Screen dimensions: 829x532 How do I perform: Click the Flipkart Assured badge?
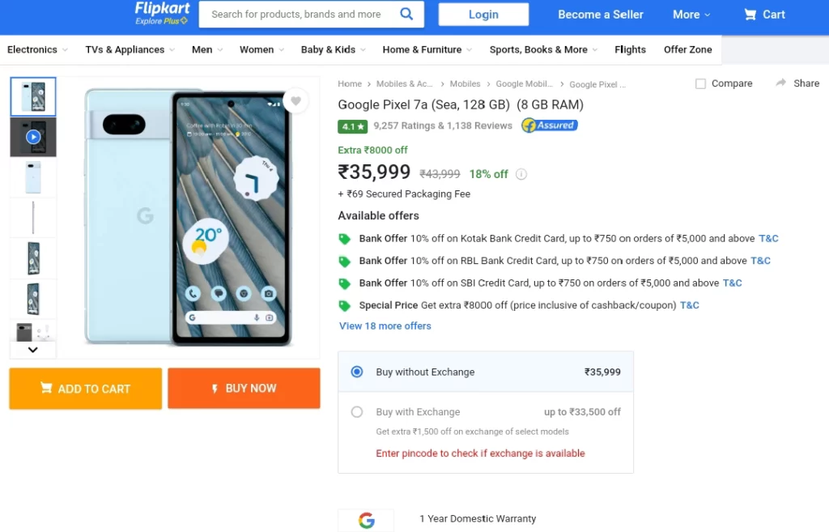549,126
